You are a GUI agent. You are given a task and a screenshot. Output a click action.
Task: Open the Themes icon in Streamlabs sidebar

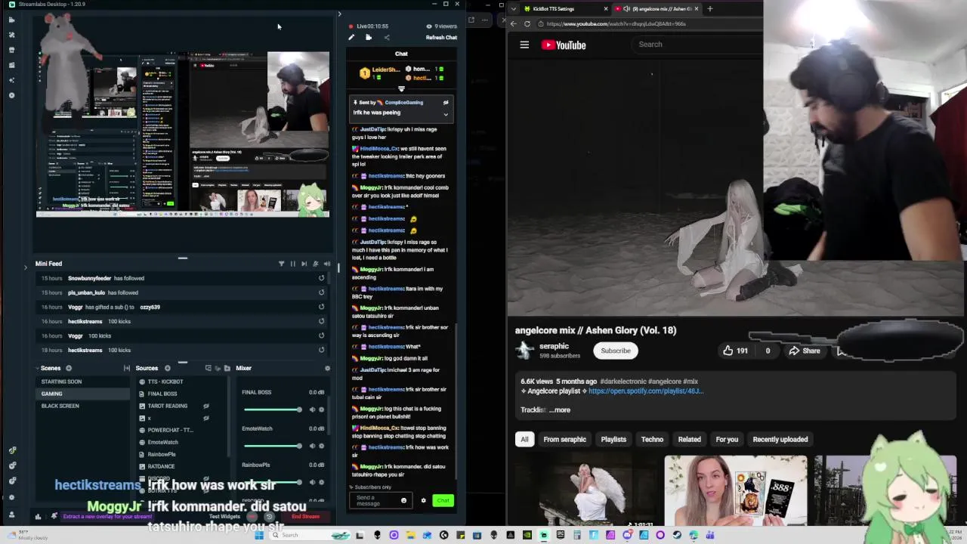tap(11, 35)
